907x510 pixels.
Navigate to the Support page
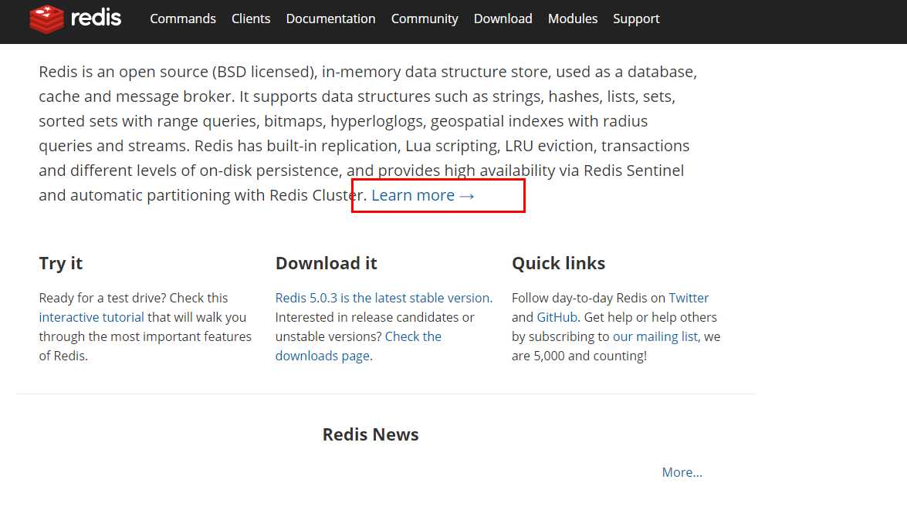click(x=636, y=19)
